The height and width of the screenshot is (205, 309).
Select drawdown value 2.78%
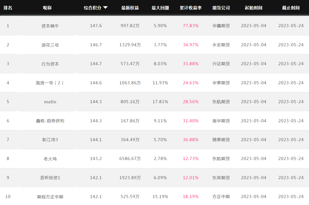(160, 158)
